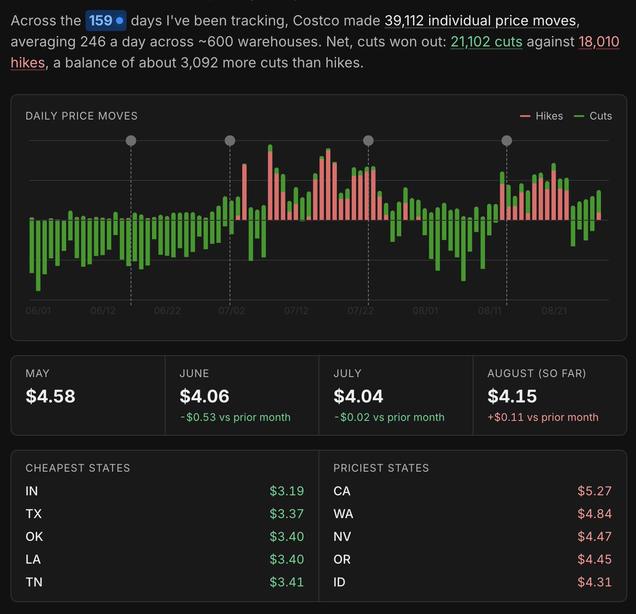Click the CHEAPEST STATES heading
Screen dimensions: 636x614
click(78, 468)
